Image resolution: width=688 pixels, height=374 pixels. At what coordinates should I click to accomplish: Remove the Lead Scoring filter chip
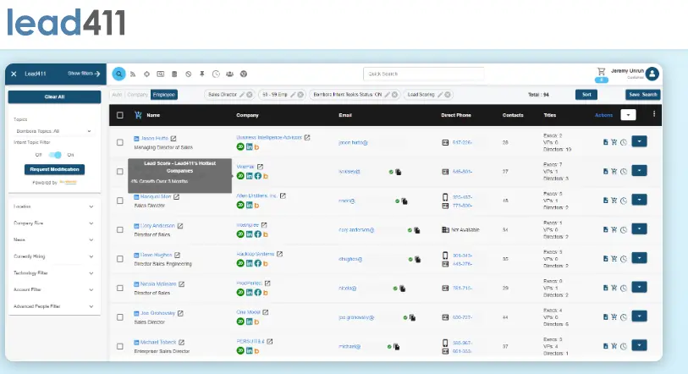[x=448, y=95]
